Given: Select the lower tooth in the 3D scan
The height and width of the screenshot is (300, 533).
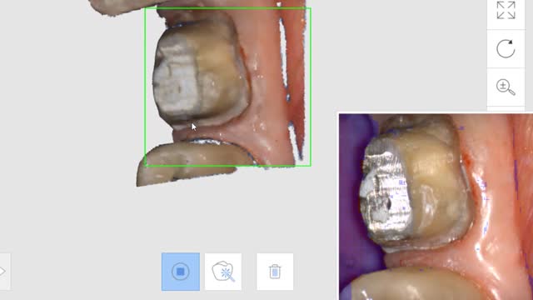Looking at the screenshot, I should [x=191, y=163].
